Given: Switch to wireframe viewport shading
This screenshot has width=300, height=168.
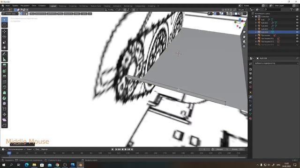Looking at the screenshot, I should click(233, 14).
